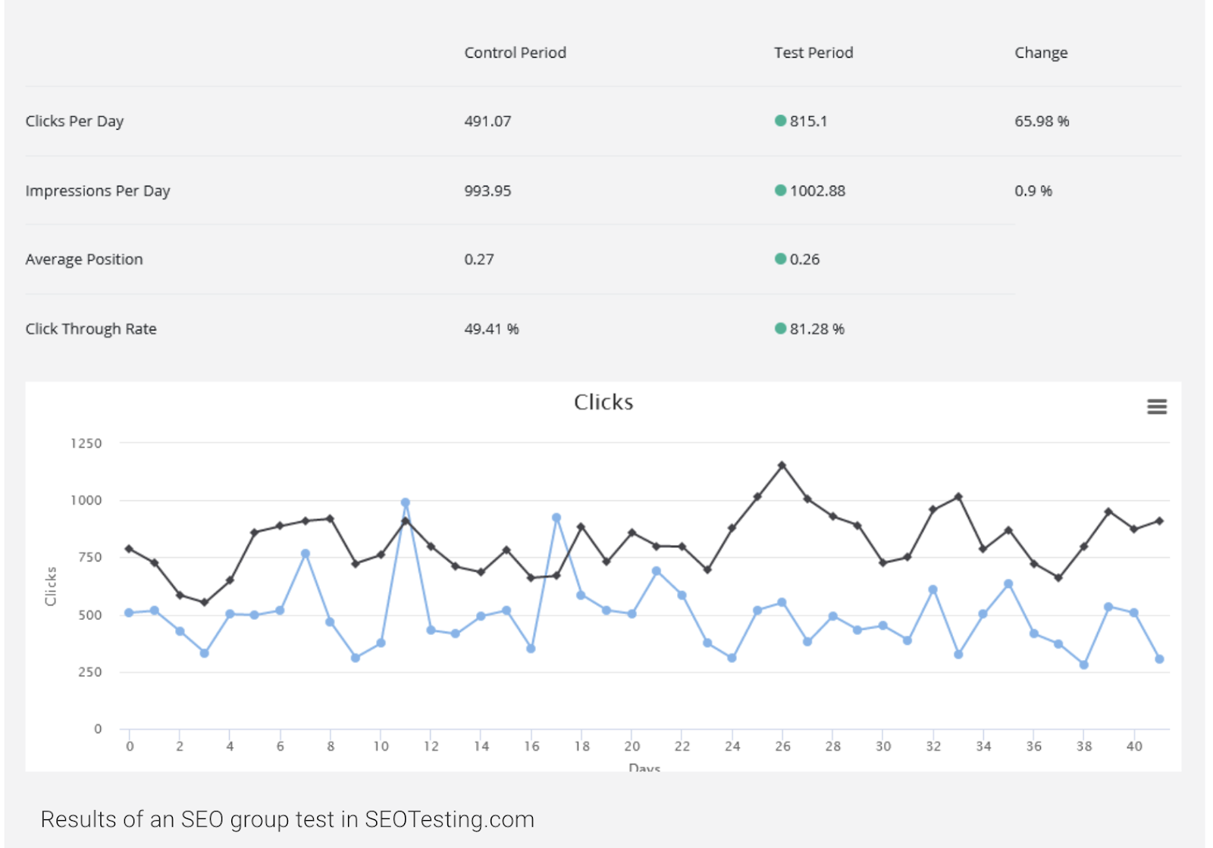Click the 49.41 % control value
The height and width of the screenshot is (848, 1213).
pyautogui.click(x=491, y=329)
